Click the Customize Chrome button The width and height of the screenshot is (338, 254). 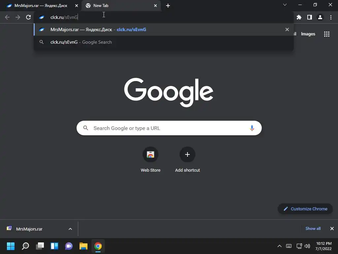[x=305, y=209]
